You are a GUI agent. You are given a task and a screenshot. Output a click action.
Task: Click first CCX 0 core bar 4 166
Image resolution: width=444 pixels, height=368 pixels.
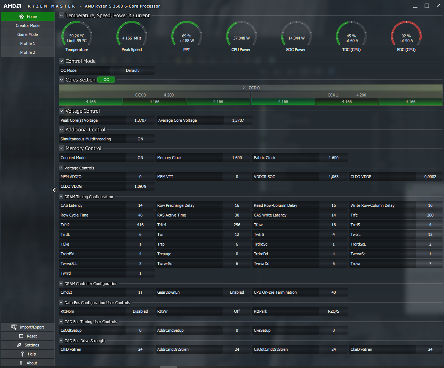91,102
